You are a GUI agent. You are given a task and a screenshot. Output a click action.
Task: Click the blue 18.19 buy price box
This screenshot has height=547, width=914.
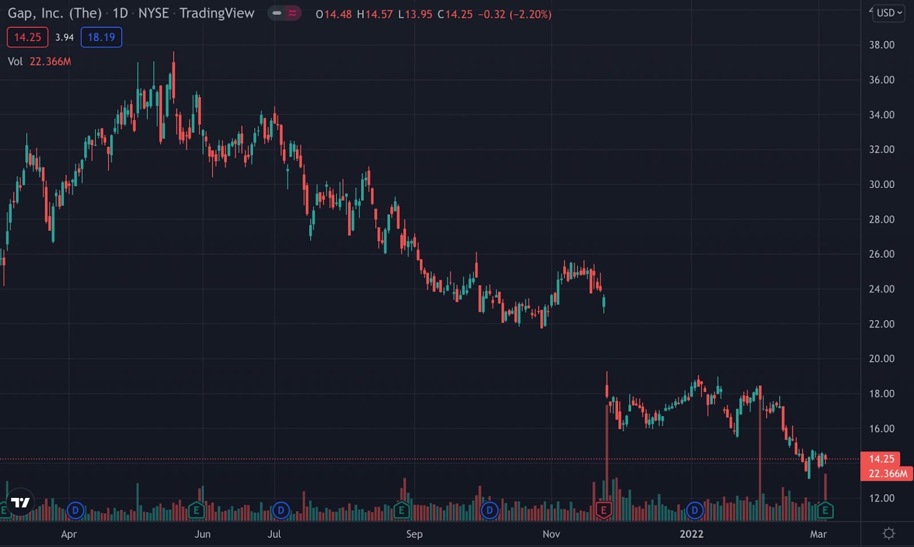point(101,37)
